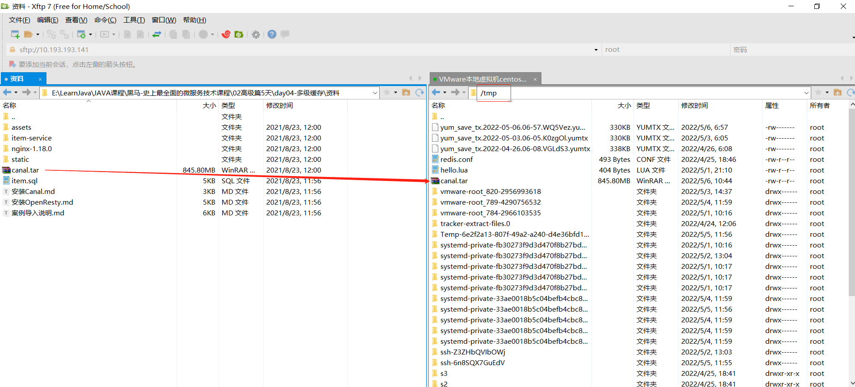Open the 编辑(E) menu
The image size is (855, 387).
48,20
